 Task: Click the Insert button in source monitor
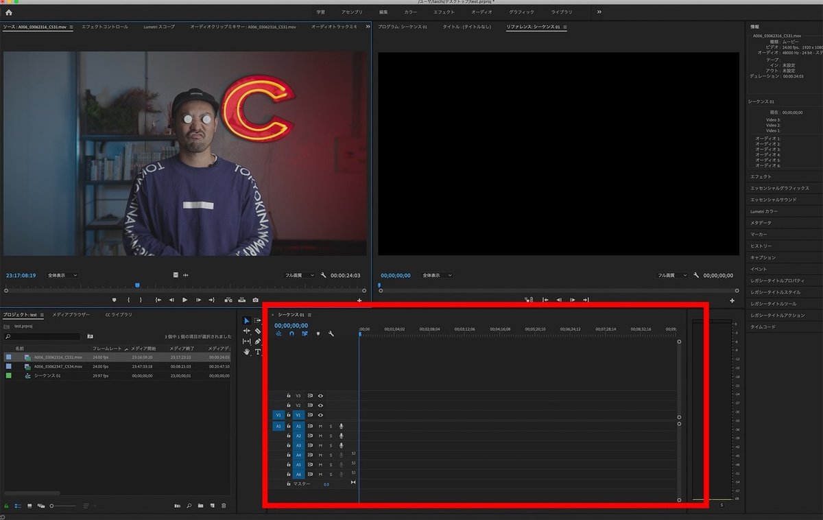pos(227,300)
